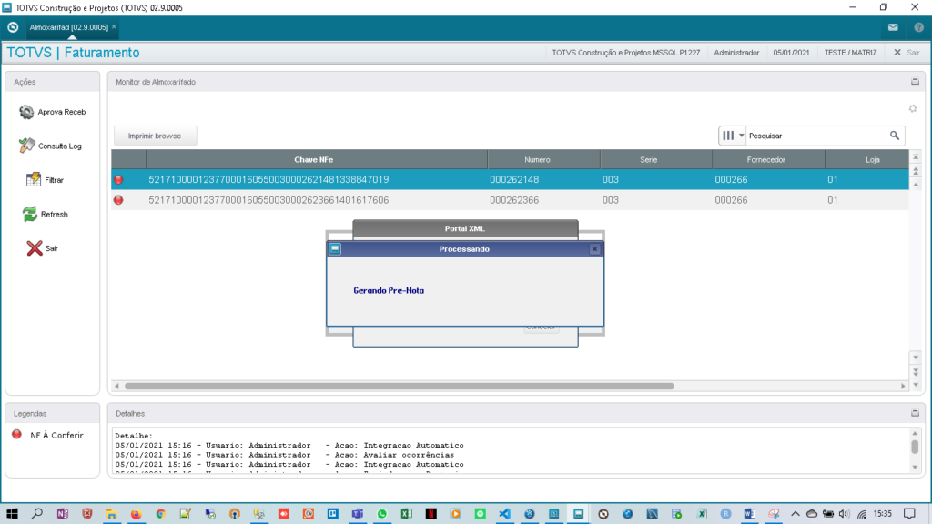
Task: Click Serie cell in row 000262148
Action: tap(611, 179)
